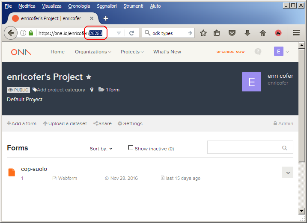Reload the page with the refresh icon
The height and width of the screenshot is (223, 307).
click(131, 33)
